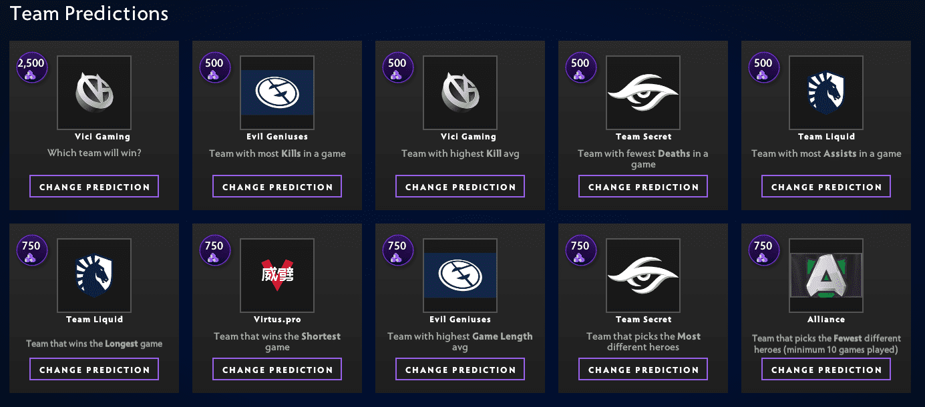925x407 pixels.
Task: Click Evil Geniuses logo in Game Length avg card
Action: [x=460, y=276]
